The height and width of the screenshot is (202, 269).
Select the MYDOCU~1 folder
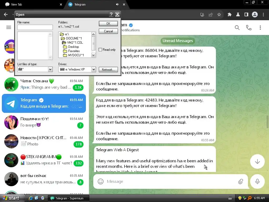click(74, 55)
